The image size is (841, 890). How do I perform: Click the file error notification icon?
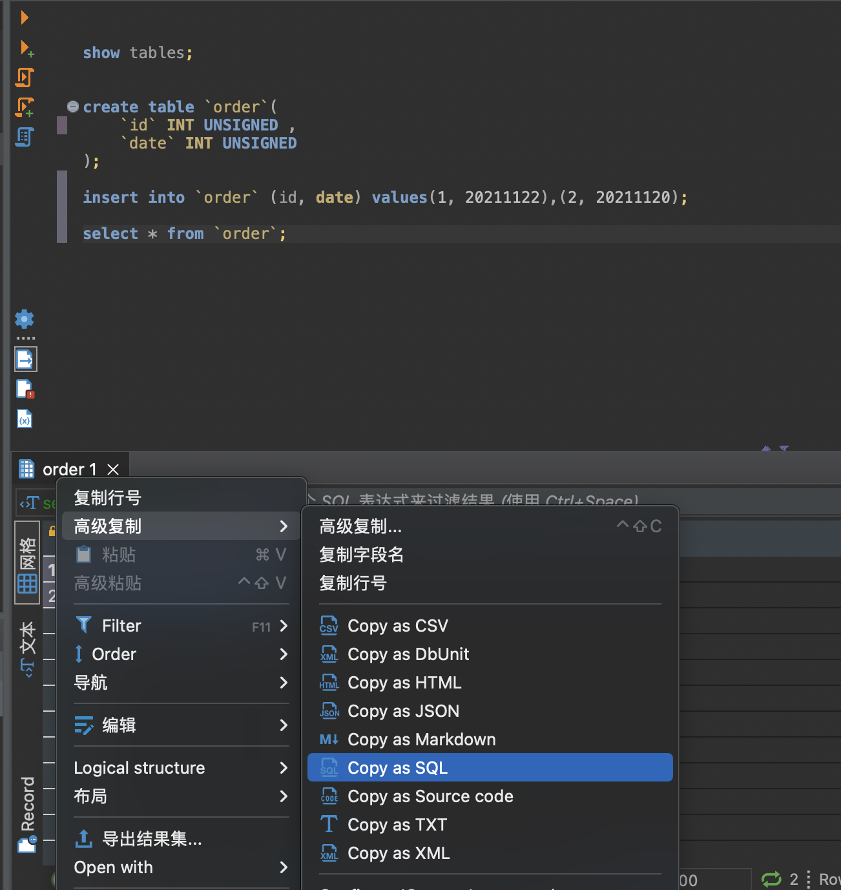point(25,389)
